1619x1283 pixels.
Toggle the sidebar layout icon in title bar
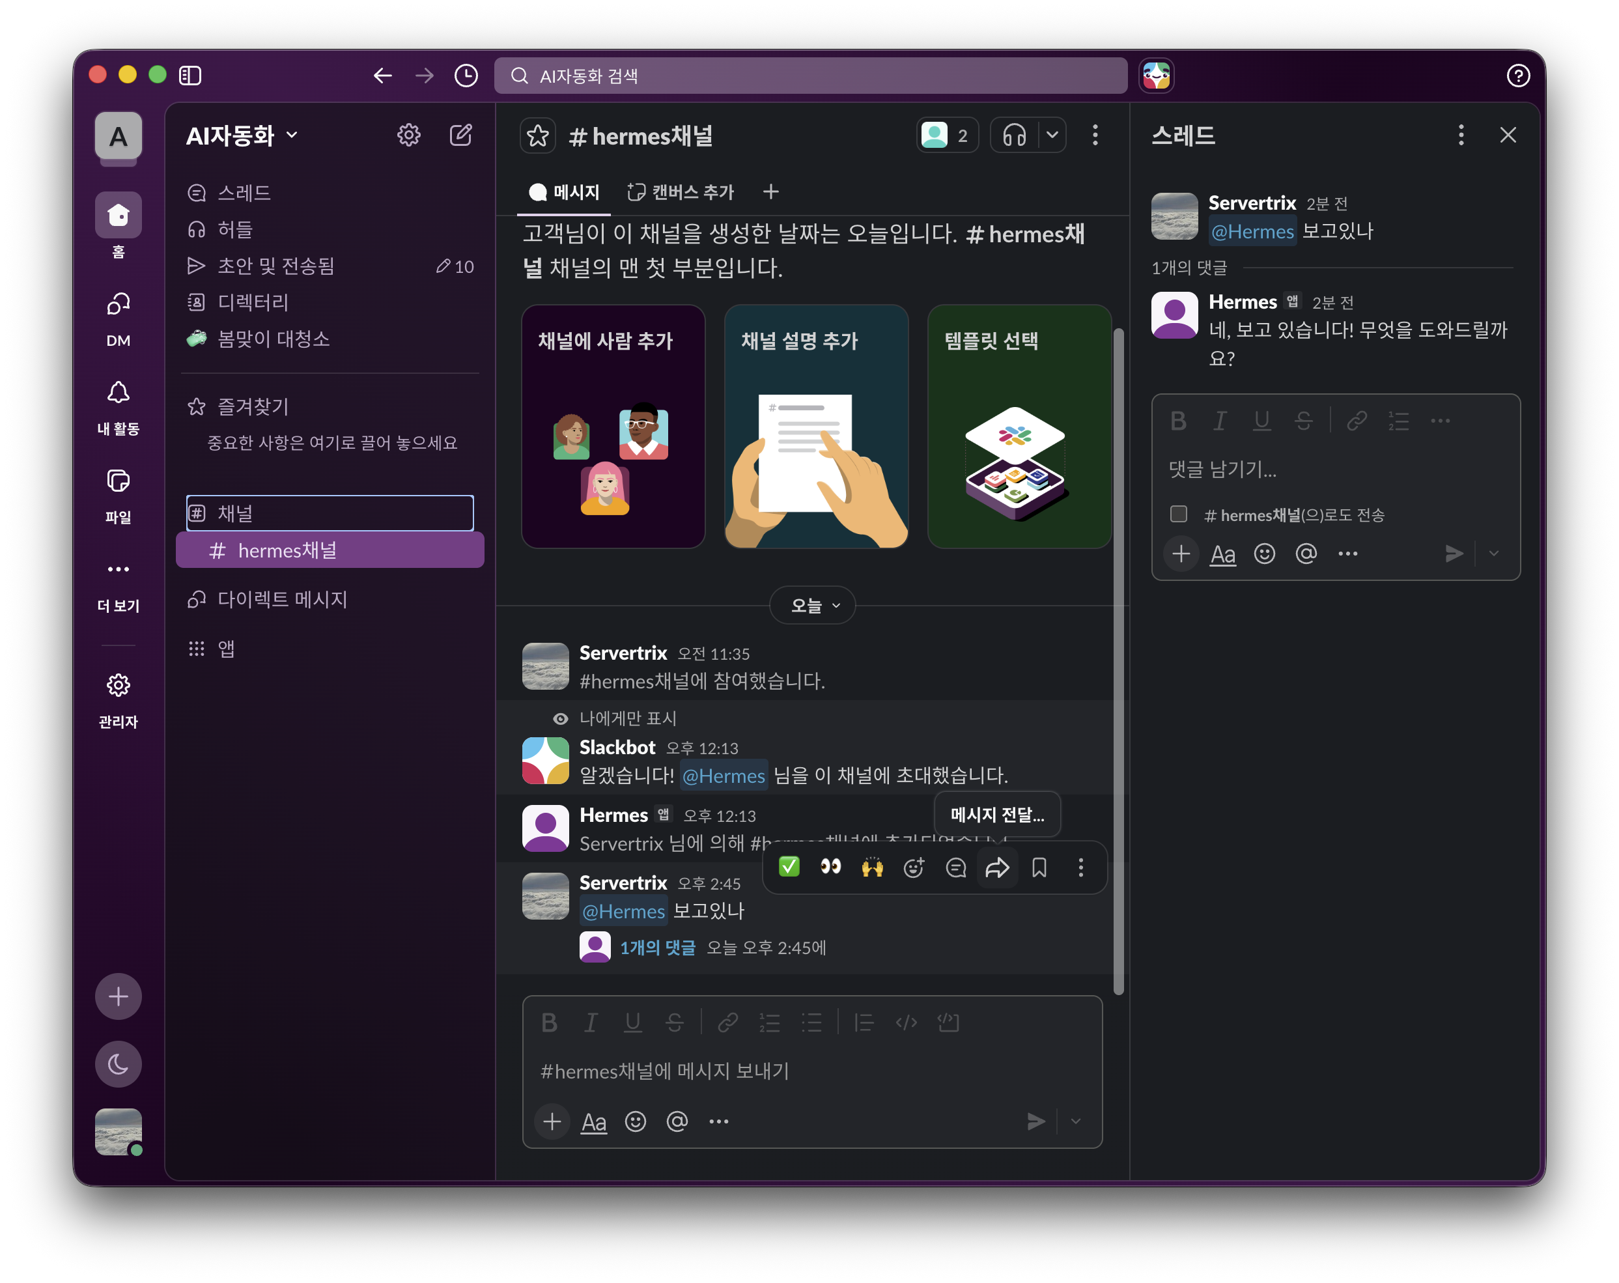190,75
